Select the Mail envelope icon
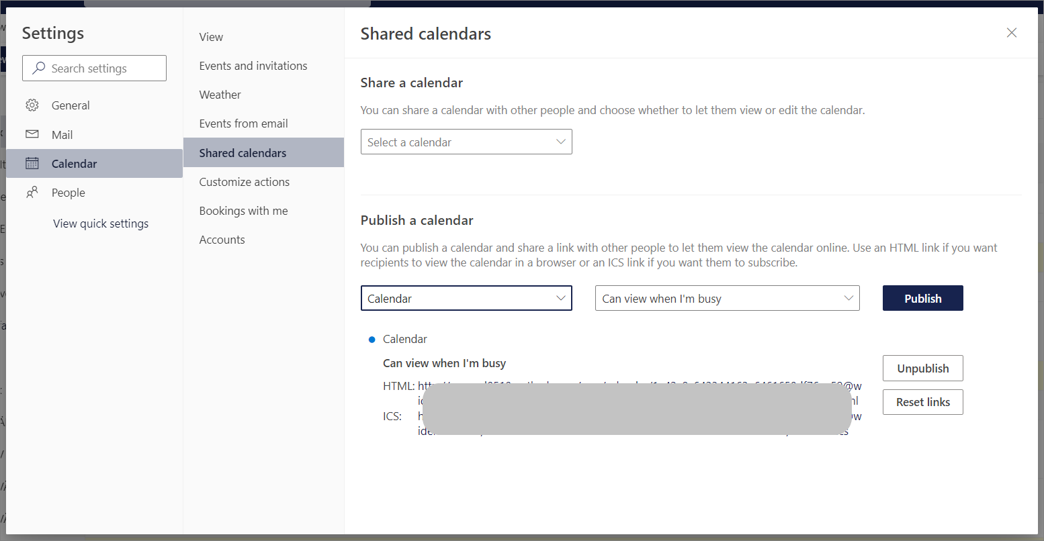The height and width of the screenshot is (541, 1044). coord(32,134)
